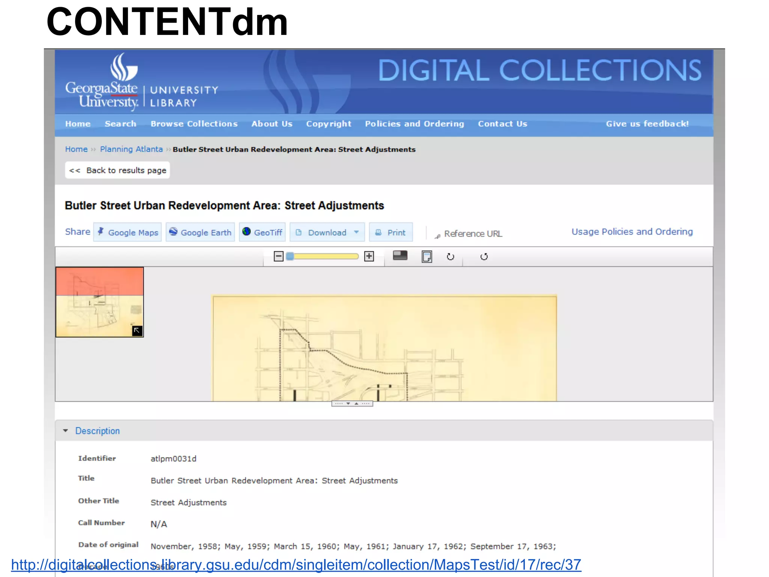Click the GeoTiff button
Viewport: 769px width, 577px height.
pyautogui.click(x=262, y=232)
